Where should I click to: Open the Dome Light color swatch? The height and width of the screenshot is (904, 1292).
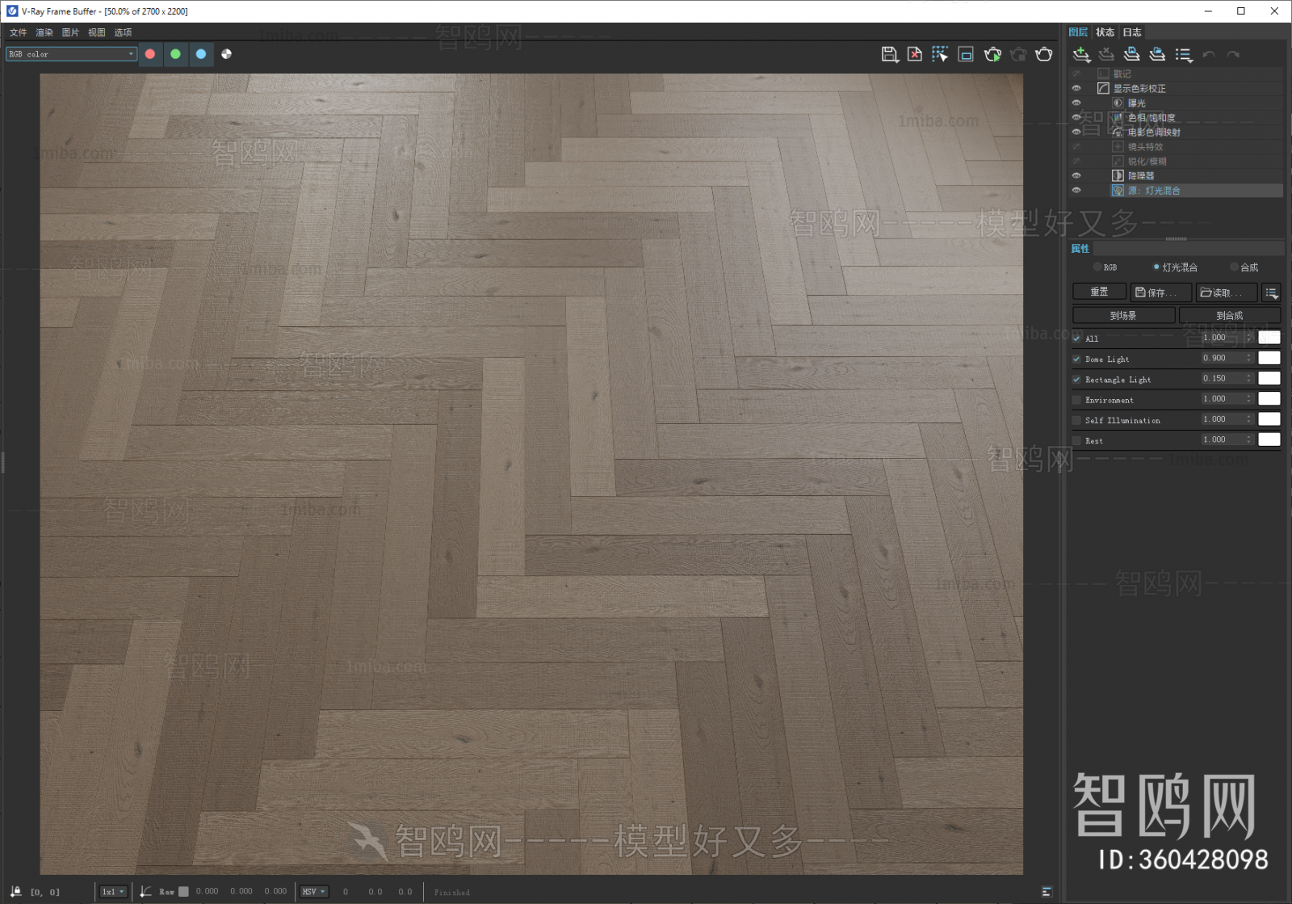(1269, 358)
